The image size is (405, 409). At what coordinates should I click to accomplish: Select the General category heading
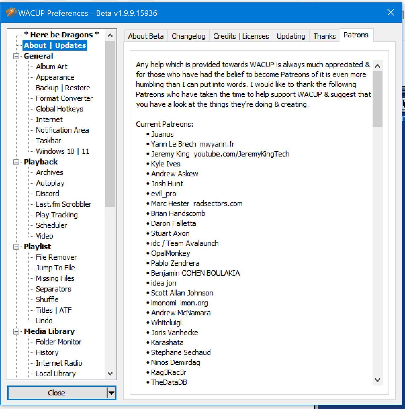coord(38,56)
